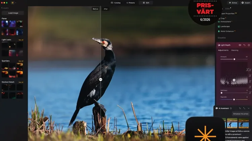This screenshot has width=252, height=141.
Task: Select the first Flares overlay thumbnail
Action: [5, 24]
